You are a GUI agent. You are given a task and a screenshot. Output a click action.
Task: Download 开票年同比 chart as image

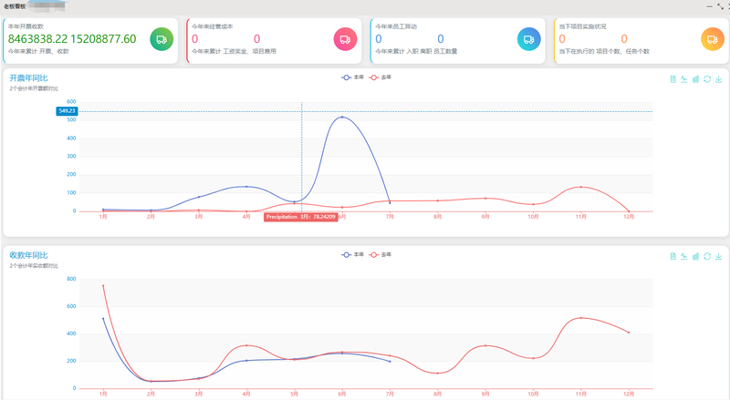(718, 79)
